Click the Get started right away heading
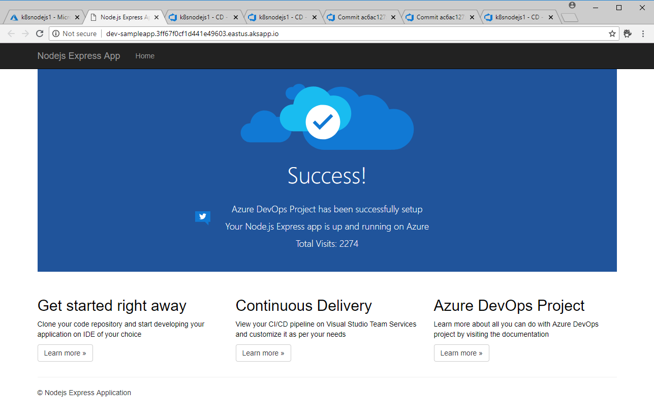Image resolution: width=654 pixels, height=418 pixels. pyautogui.click(x=112, y=306)
